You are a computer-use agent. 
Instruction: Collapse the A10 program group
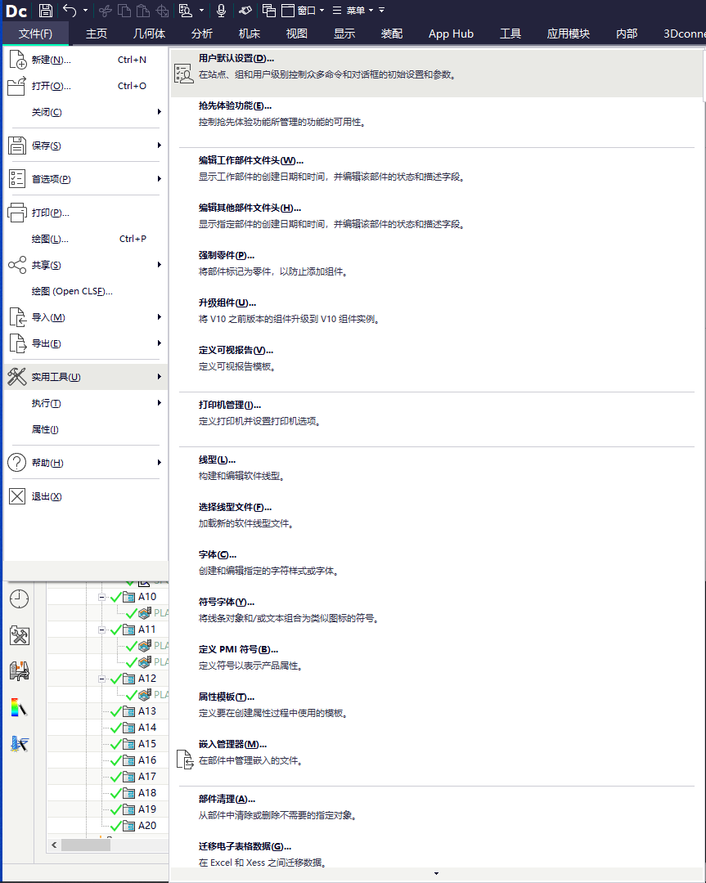(102, 597)
